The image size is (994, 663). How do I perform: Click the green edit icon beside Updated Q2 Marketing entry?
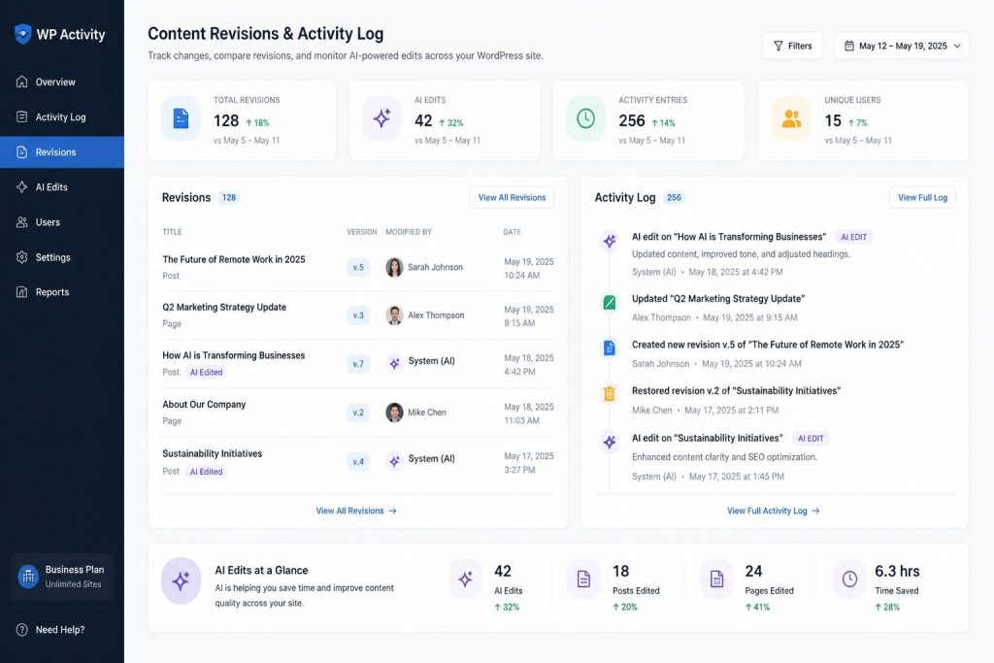(x=610, y=302)
